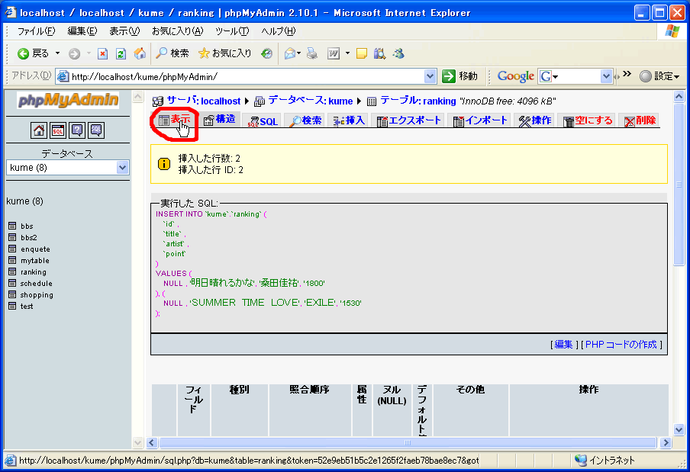
Task: Open the Edit icon dropdown arrow
Action: click(x=347, y=53)
